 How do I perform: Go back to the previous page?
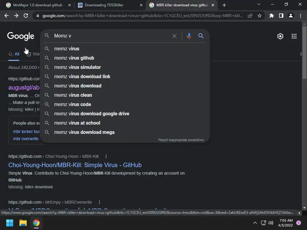[x=7, y=16]
